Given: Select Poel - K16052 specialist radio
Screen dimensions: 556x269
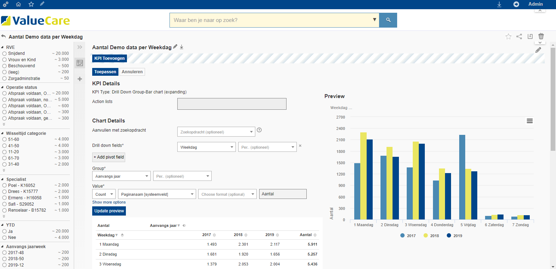Looking at the screenshot, I should 5,185.
